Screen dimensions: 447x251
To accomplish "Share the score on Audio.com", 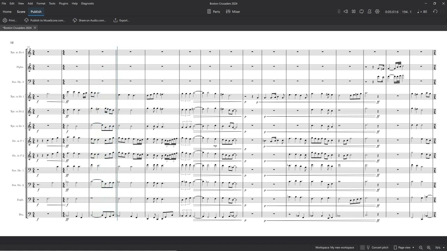I will pos(89,20).
